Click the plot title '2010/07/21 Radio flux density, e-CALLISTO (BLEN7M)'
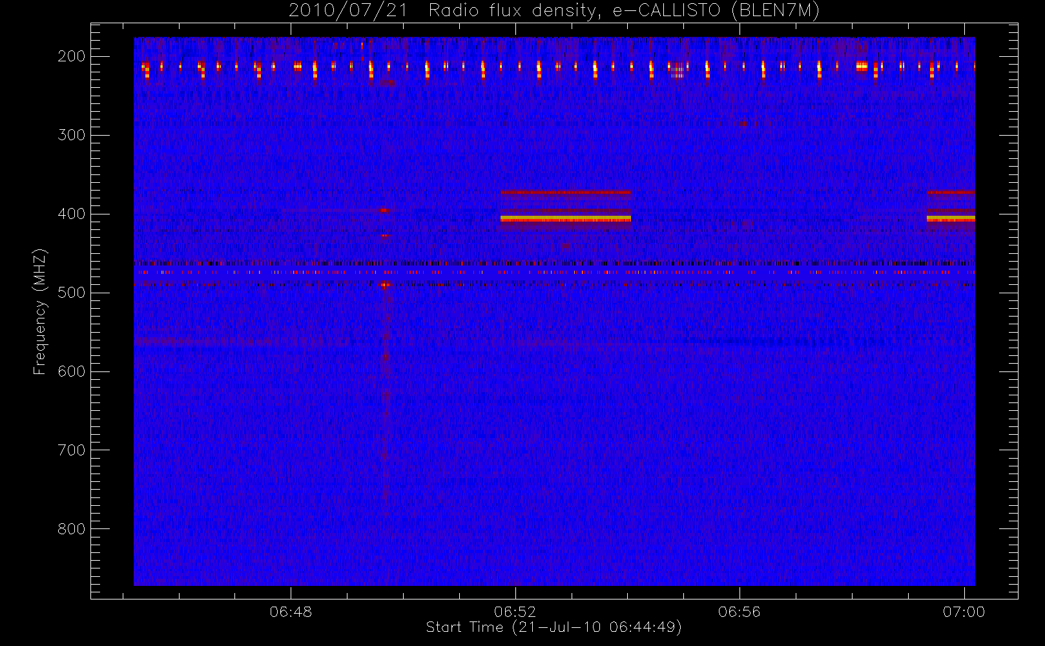 tap(554, 11)
